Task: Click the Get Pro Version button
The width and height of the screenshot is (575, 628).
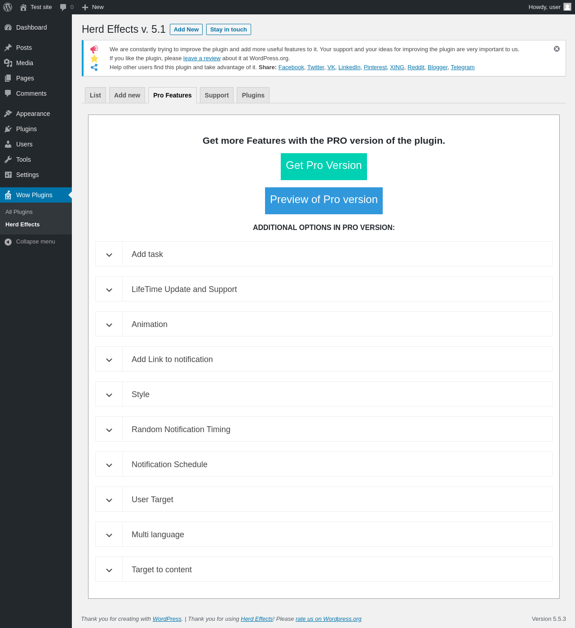Action: pyautogui.click(x=324, y=167)
